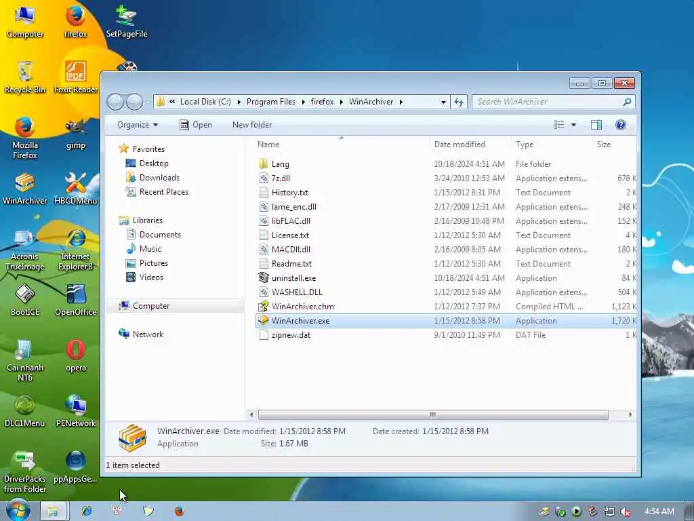
Task: Click Explorer folder button in taskbar
Action: point(53,511)
